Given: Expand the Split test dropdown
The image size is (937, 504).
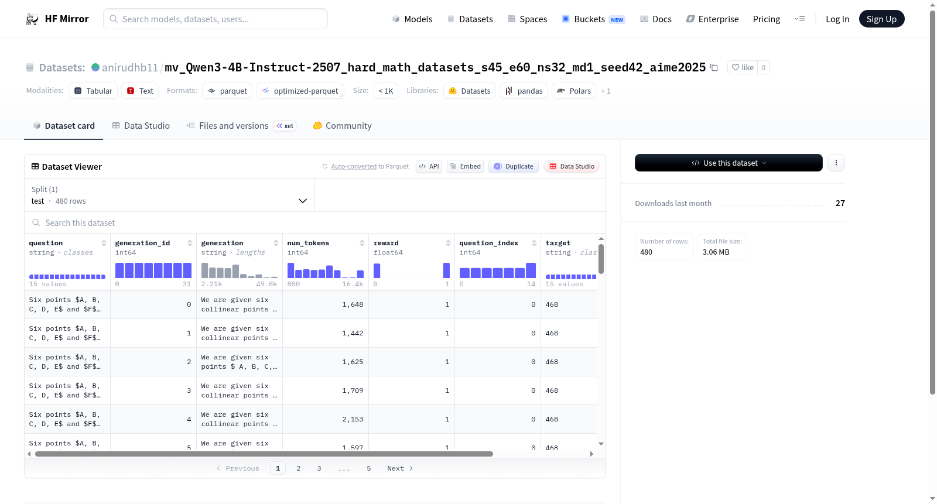Looking at the screenshot, I should pyautogui.click(x=169, y=195).
